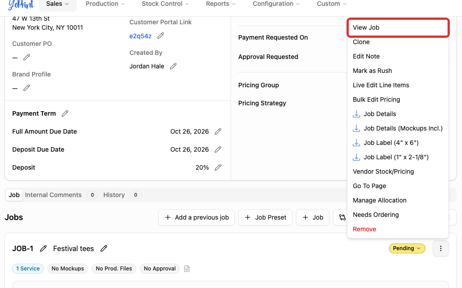
Task: Click the 1 Service badge
Action: click(28, 269)
